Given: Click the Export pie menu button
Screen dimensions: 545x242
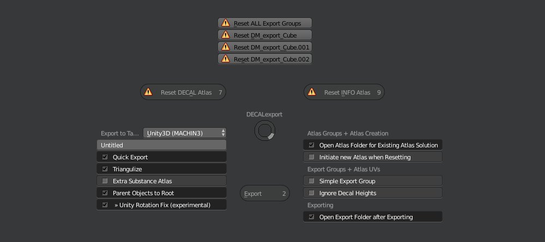Looking at the screenshot, I should (265, 193).
